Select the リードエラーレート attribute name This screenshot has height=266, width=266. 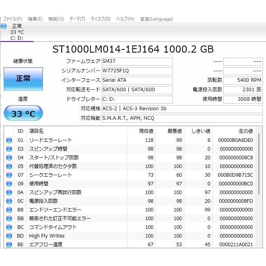pos(51,140)
